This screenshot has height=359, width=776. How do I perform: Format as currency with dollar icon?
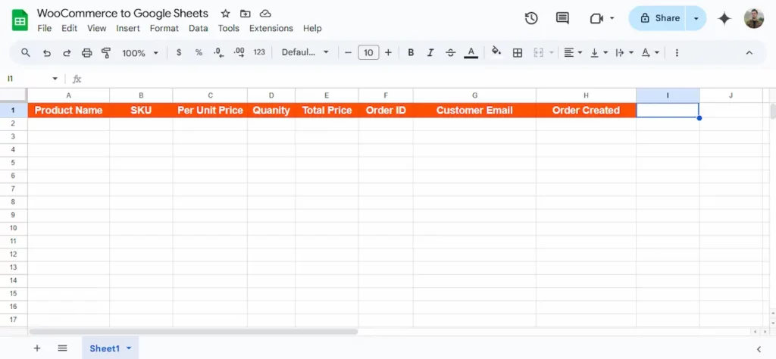(179, 52)
